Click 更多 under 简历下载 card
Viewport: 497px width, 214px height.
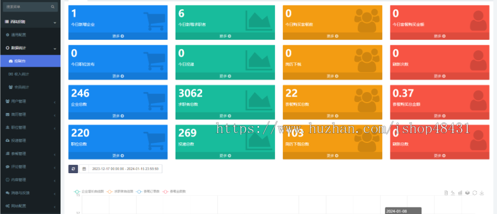pyautogui.click(x=332, y=76)
